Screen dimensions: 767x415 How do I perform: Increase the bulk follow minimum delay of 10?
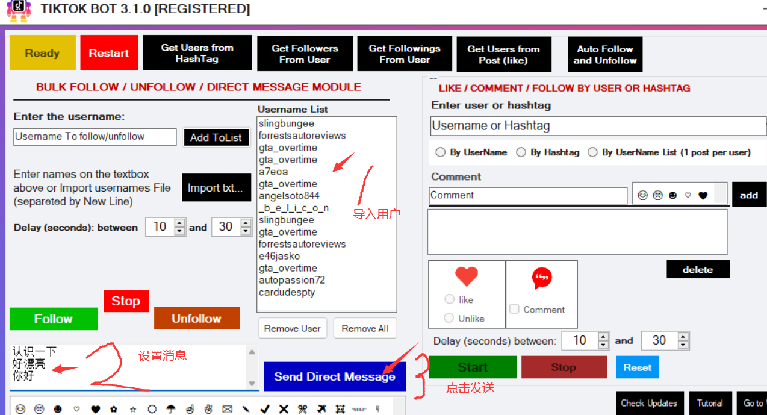tap(179, 223)
